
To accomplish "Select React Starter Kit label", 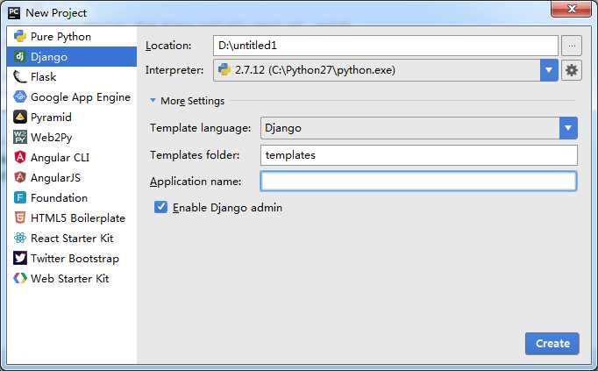I will point(72,239).
